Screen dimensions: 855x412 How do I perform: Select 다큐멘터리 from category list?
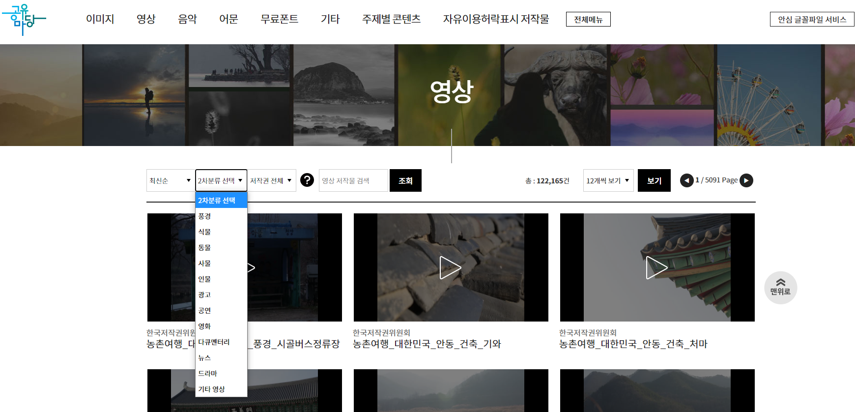(x=221, y=342)
